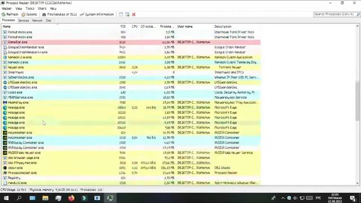The image size is (361, 203).
Task: Click the search magnifier icon
Action: pyautogui.click(x=358, y=14)
